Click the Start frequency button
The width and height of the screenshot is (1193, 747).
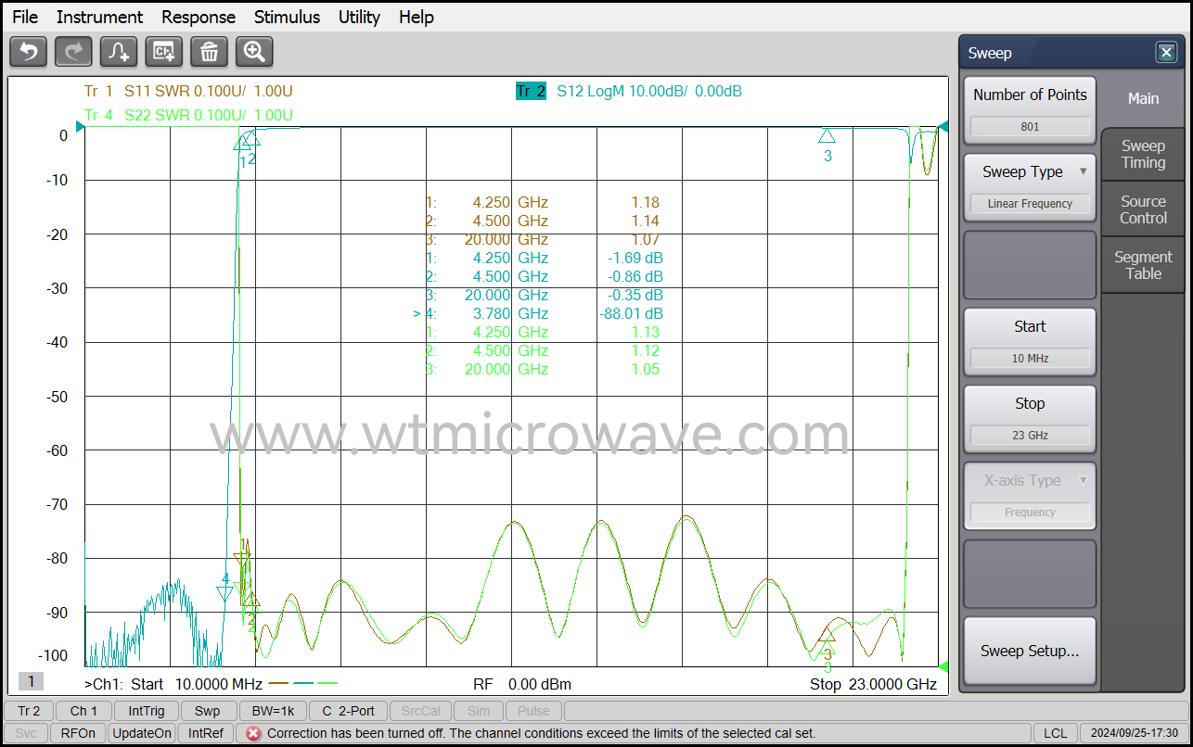[x=1030, y=342]
